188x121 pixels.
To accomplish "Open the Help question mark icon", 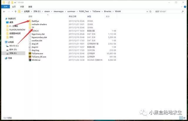I will [185, 7].
